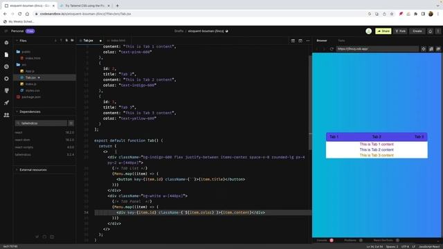Viewport: 443px width, 249px height.
Task: Click the preview URL address field
Action: [377, 49]
